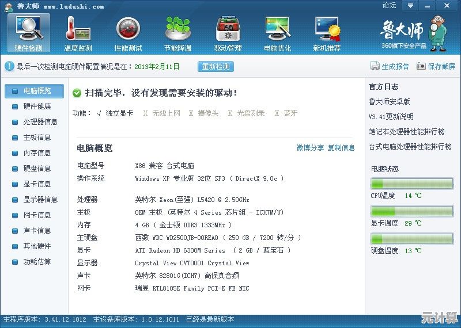Image resolution: width=461 pixels, height=328 pixels.
Task: Click the CPU温度 green temperature bar
Action: tap(411, 184)
